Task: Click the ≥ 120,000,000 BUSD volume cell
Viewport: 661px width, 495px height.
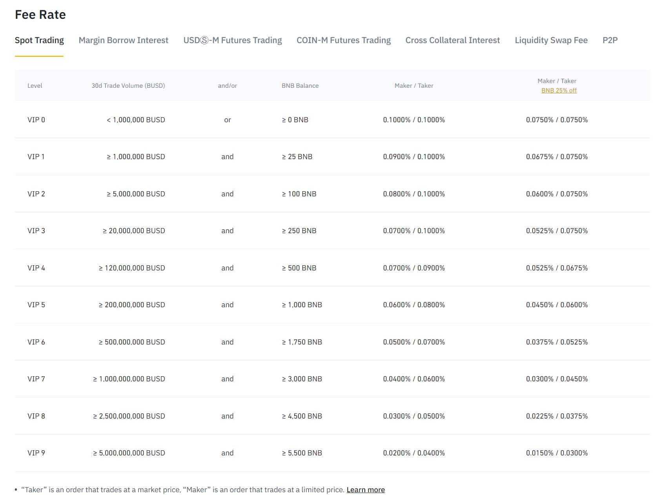Action: click(132, 268)
